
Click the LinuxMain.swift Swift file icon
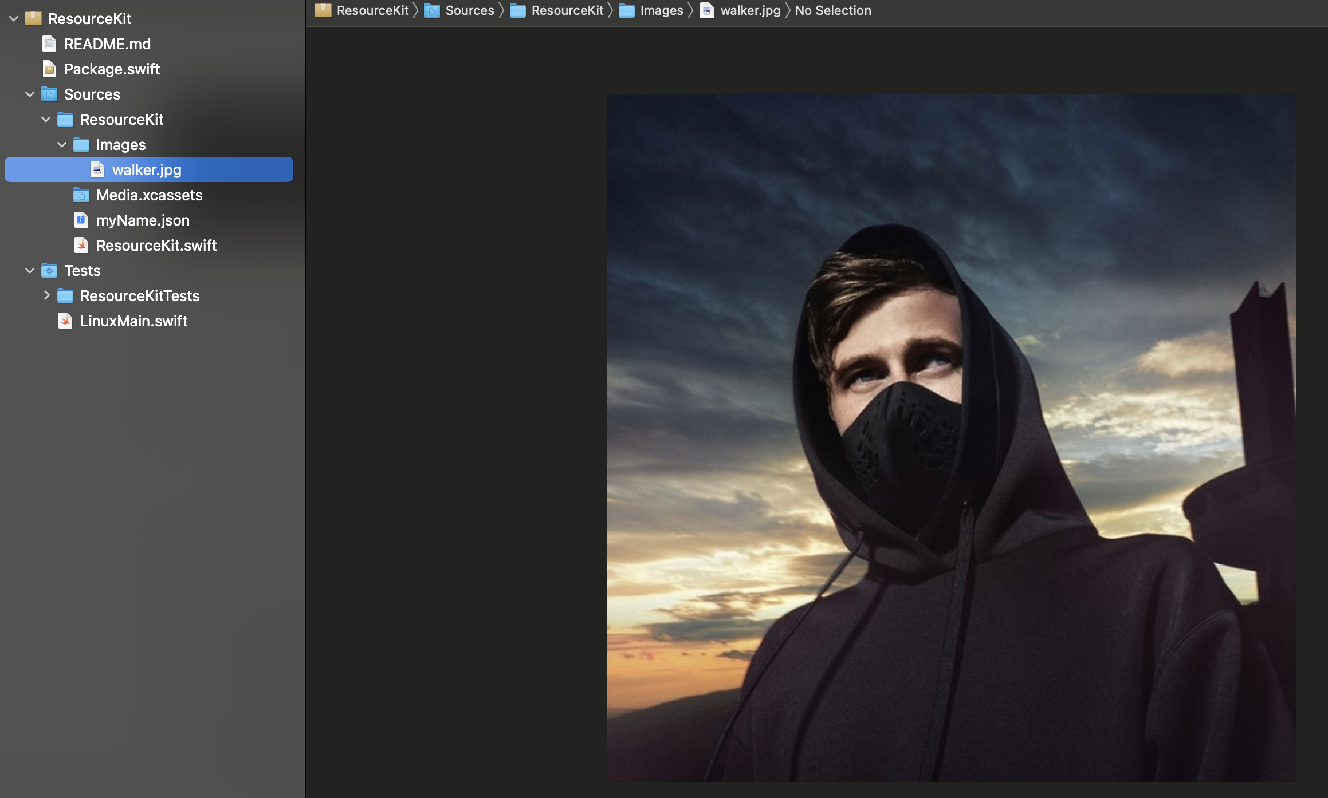click(x=65, y=321)
